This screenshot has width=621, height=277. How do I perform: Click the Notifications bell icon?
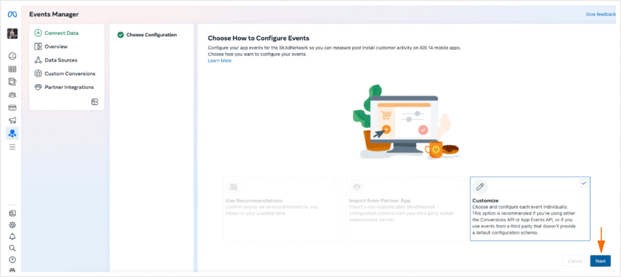pos(12,236)
